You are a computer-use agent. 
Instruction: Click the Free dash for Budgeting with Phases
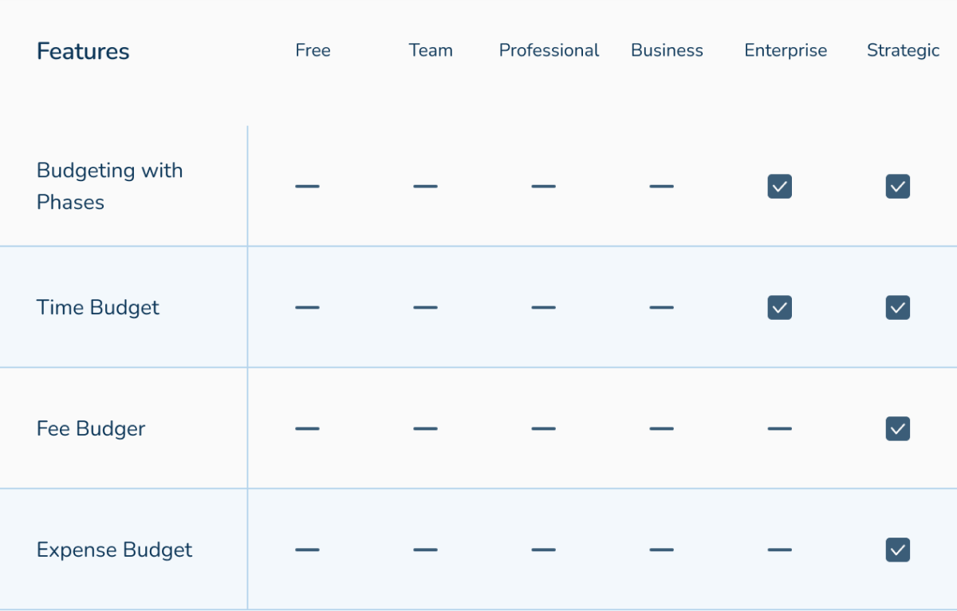307,187
